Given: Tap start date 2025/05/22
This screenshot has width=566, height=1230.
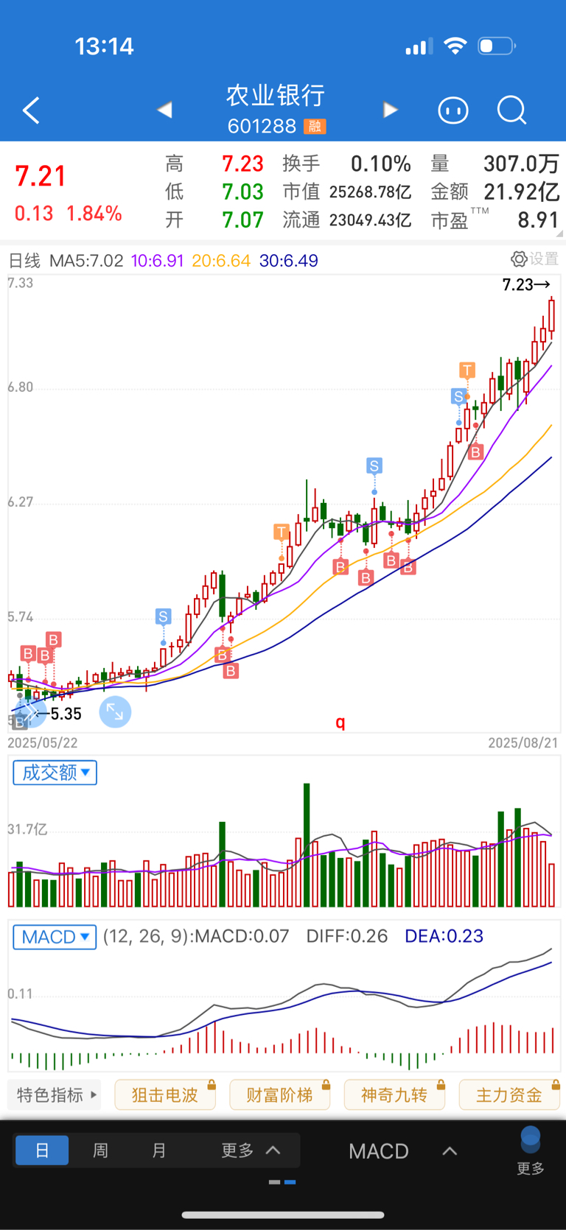Looking at the screenshot, I should 43,742.
